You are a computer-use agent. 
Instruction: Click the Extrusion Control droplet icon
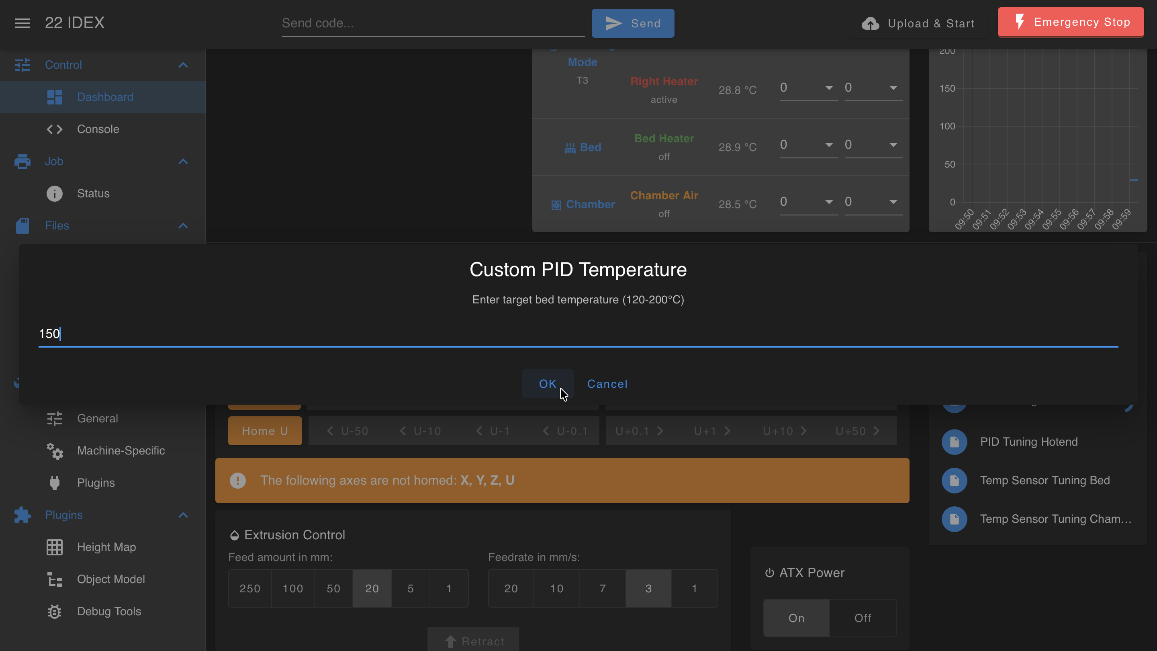click(234, 535)
